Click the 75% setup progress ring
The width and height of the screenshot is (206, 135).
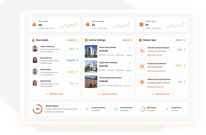point(37,109)
